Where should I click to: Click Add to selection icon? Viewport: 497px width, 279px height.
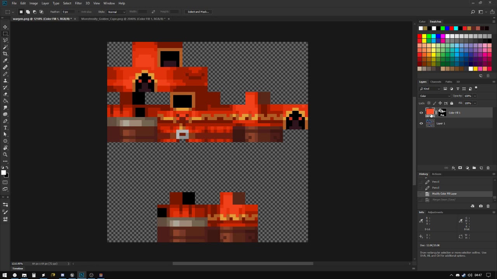click(x=28, y=12)
